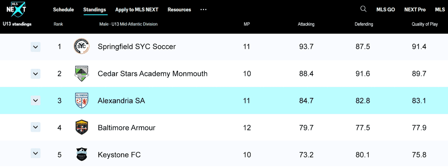
Task: Sort by the Attacking column header
Action: [306, 24]
